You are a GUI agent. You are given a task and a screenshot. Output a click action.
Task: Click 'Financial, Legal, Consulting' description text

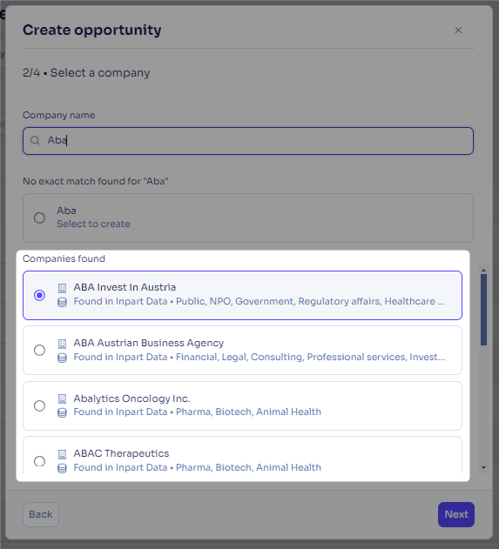239,357
